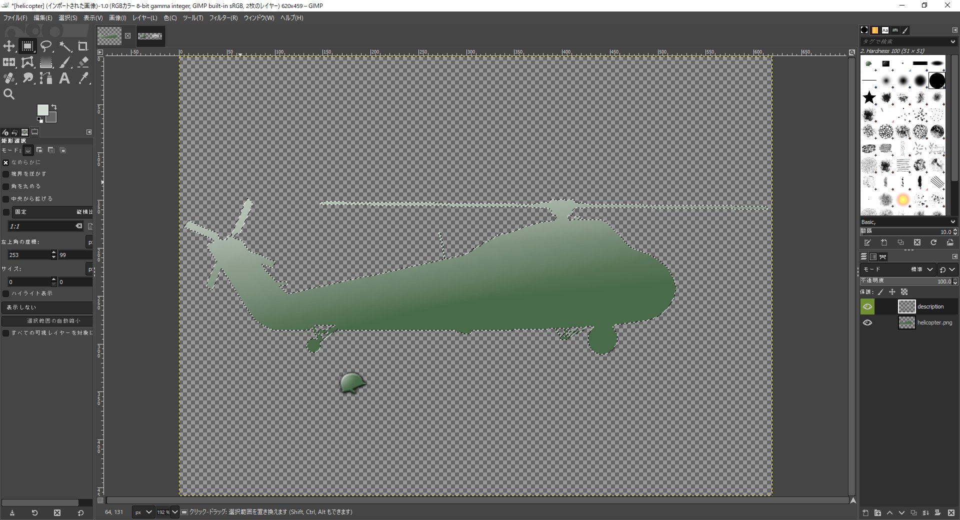
Task: Select the Cage Transform tool
Action: coord(27,62)
